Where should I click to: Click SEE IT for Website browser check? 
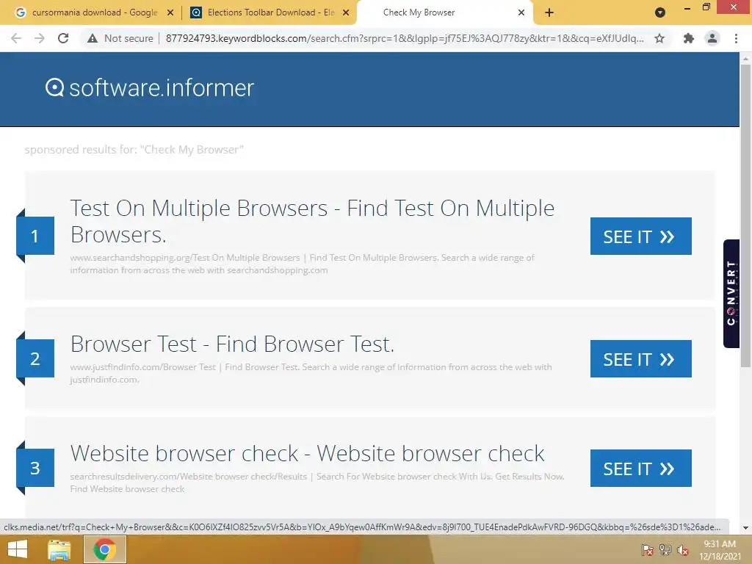point(640,468)
